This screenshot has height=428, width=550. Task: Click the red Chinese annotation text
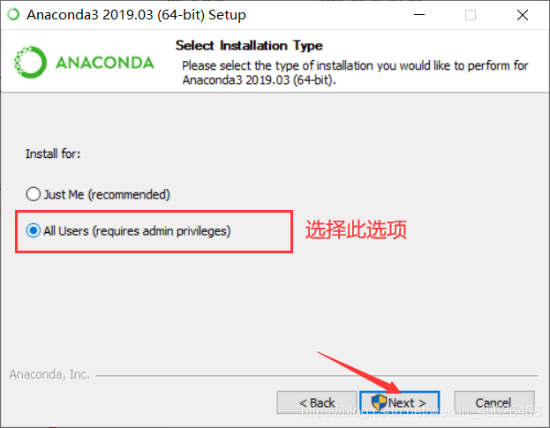pyautogui.click(x=356, y=230)
